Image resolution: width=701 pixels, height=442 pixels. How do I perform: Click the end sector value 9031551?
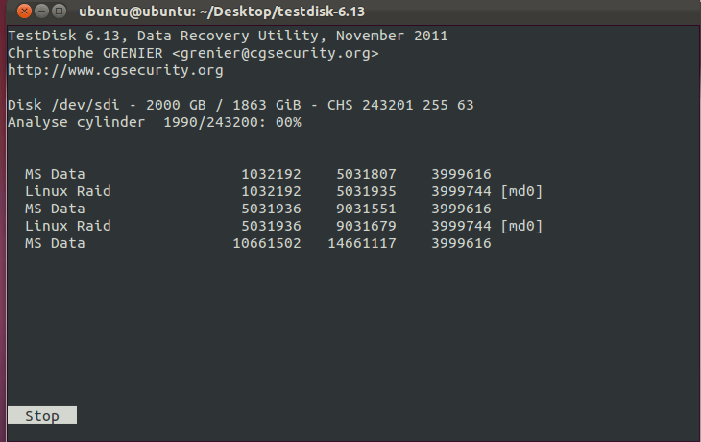[x=367, y=209]
